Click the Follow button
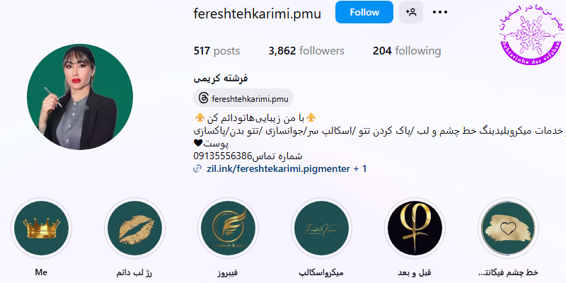The width and height of the screenshot is (566, 283). [x=364, y=12]
